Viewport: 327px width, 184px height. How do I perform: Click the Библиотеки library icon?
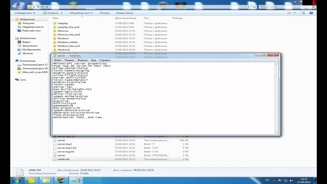click(17, 38)
